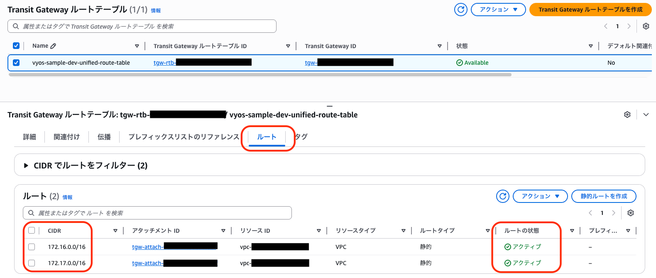Viewport: 656px width, 278px height.
Task: Open tgw Transit Gateway ID link
Action: tap(311, 63)
